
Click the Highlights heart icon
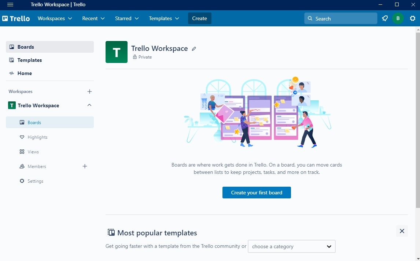coord(22,137)
